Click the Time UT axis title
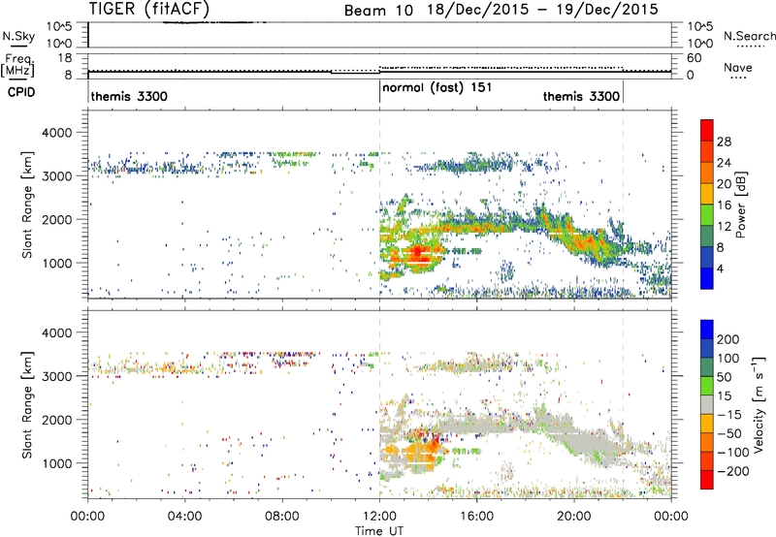776x537 pixels. click(x=379, y=531)
